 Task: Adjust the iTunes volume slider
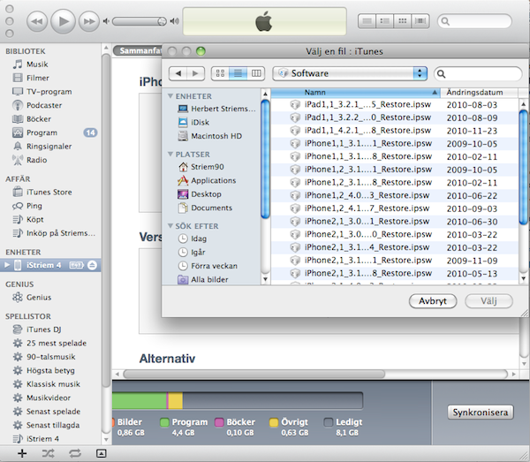click(x=140, y=21)
